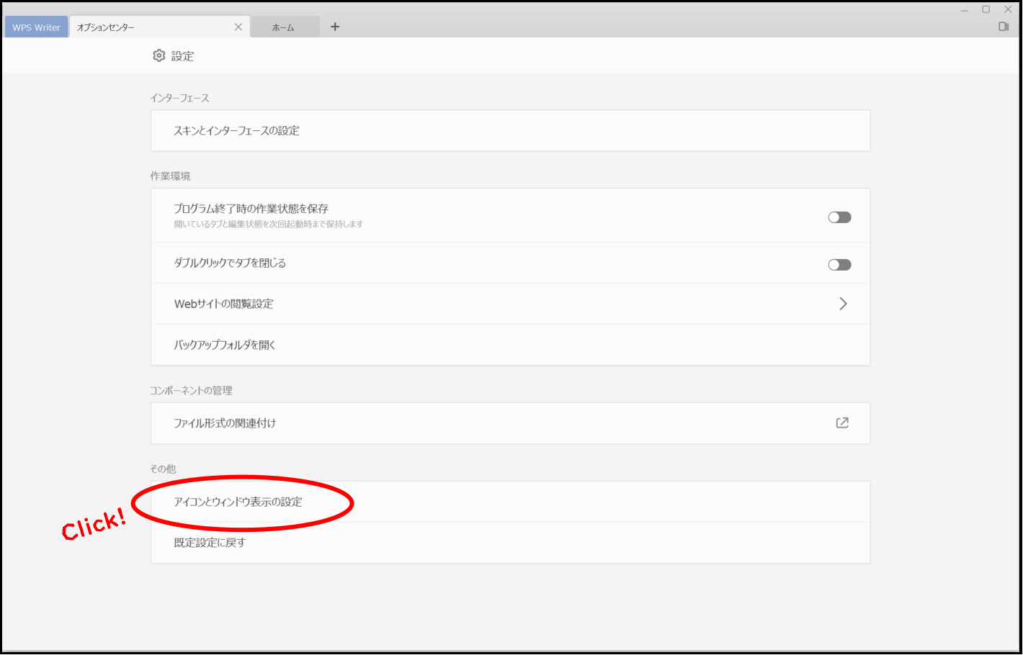
Task: Switch to the WPS Writer tab
Action: coord(37,27)
